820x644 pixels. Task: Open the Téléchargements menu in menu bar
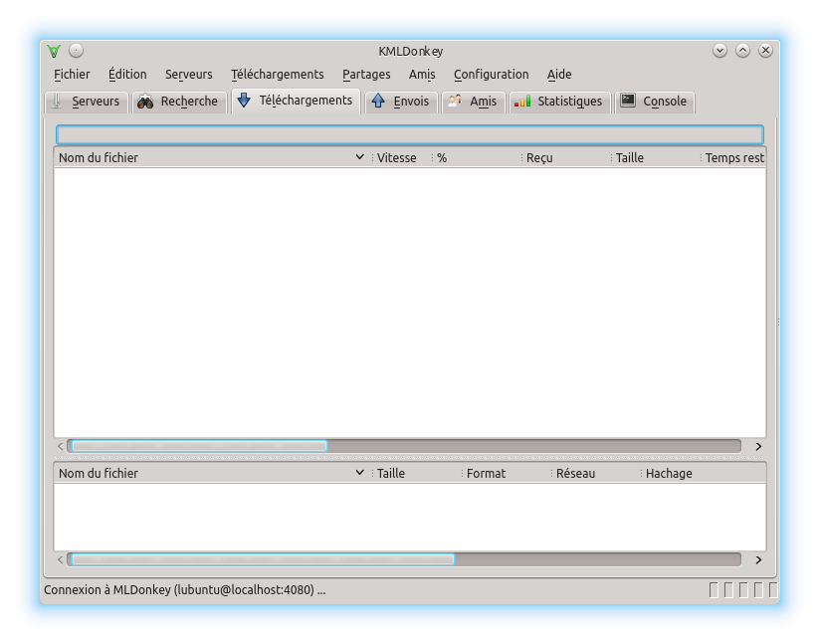click(x=278, y=75)
